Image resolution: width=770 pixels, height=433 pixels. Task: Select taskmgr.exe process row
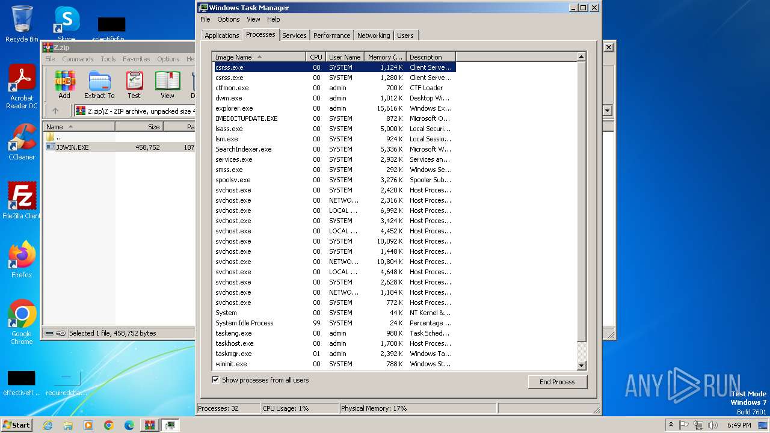click(334, 354)
